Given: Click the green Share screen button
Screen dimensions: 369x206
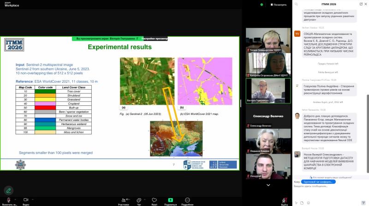Looking at the screenshot, I should pyautogui.click(x=170, y=200).
